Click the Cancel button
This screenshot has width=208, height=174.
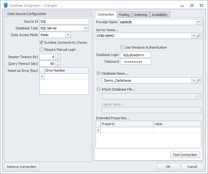pyautogui.click(x=192, y=167)
